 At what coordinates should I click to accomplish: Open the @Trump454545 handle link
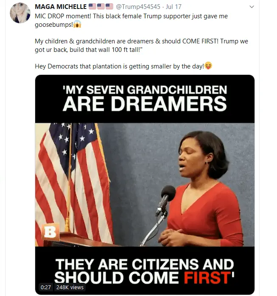[138, 7]
